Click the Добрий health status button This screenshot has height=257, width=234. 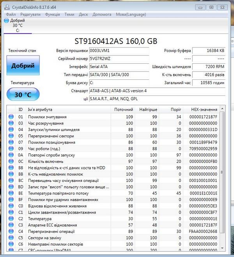(23, 65)
